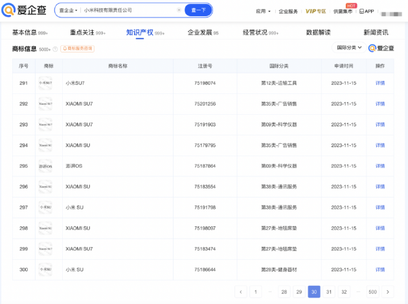This screenshot has width=408, height=304.
Task: Go to next page with right arrow
Action: 388,292
